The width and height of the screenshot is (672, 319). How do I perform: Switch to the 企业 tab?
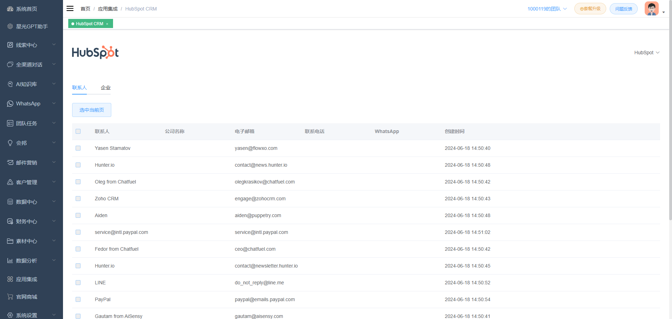tap(106, 88)
